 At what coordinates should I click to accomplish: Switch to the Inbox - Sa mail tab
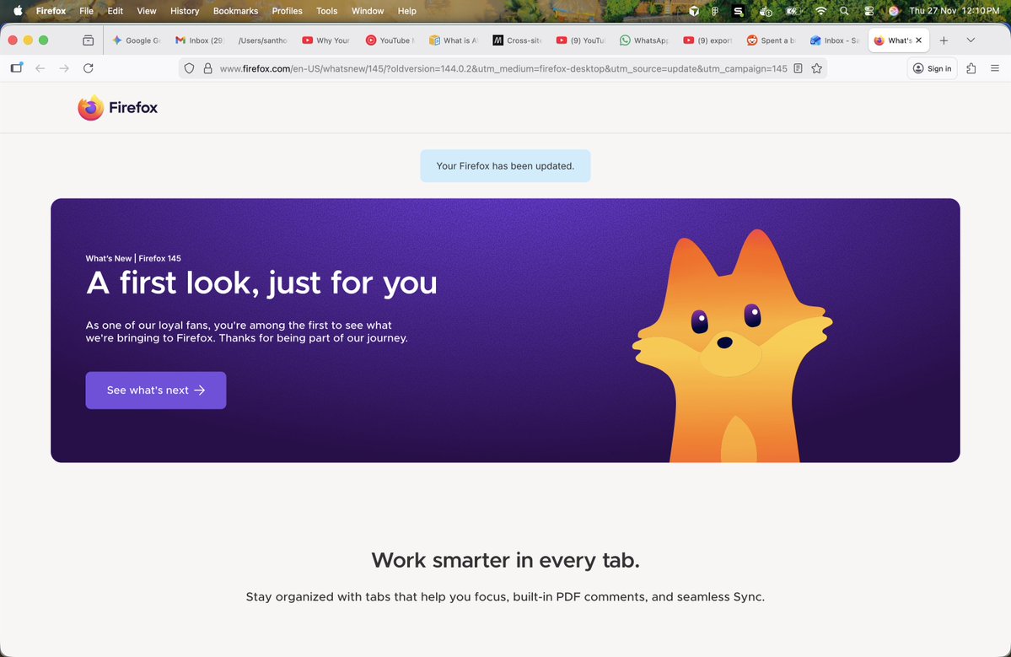pos(834,40)
